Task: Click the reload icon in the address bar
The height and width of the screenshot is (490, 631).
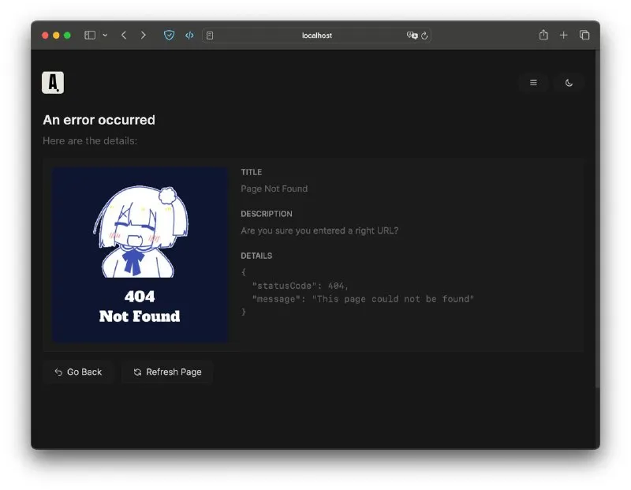Action: coord(424,35)
